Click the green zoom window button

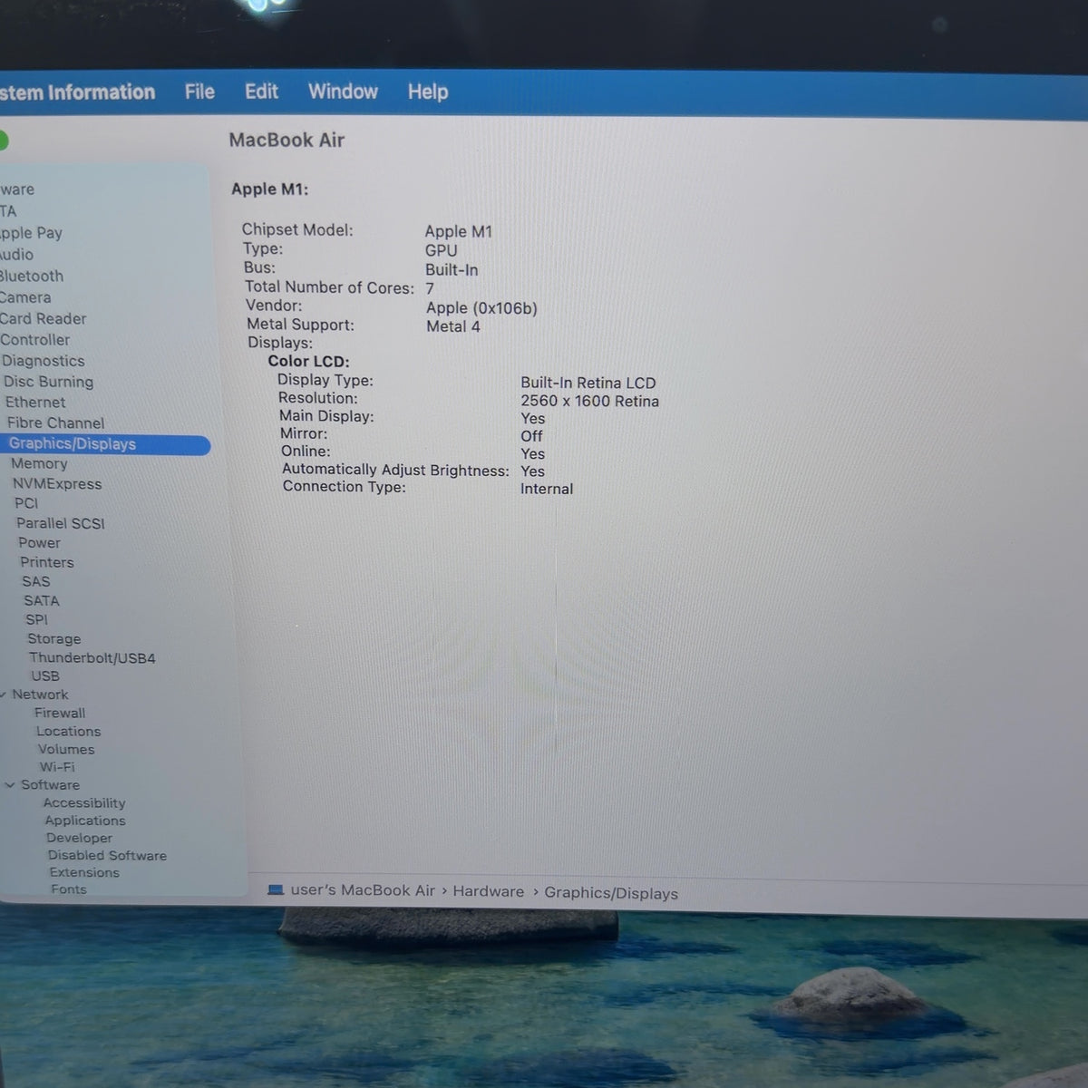pyautogui.click(x=3, y=141)
